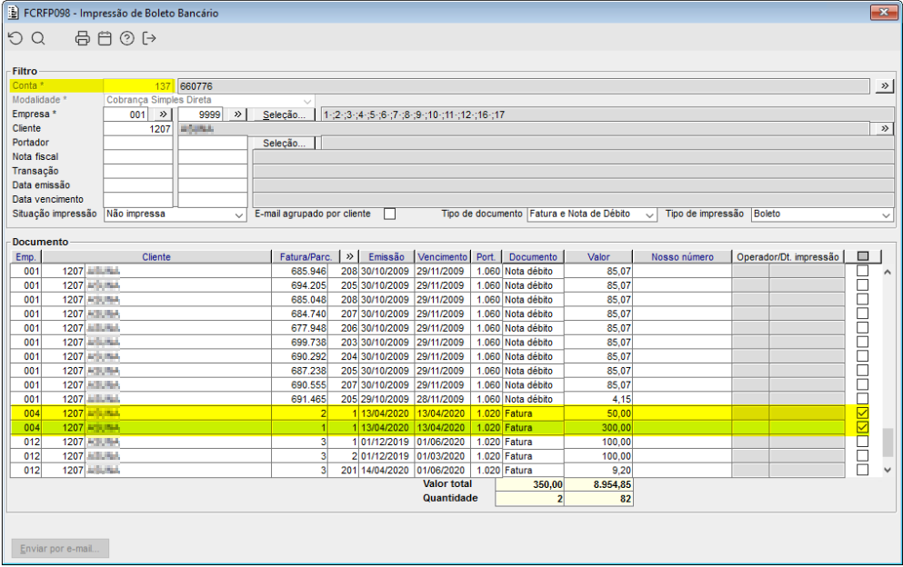Uncheck the Fatura row with value 50,00
The height and width of the screenshot is (567, 903).
(862, 413)
